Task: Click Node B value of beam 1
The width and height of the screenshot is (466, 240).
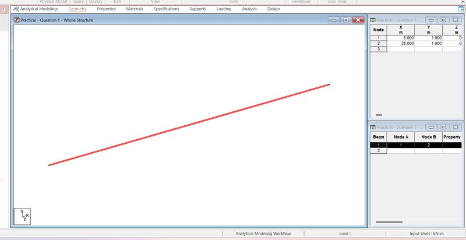Action: point(429,145)
